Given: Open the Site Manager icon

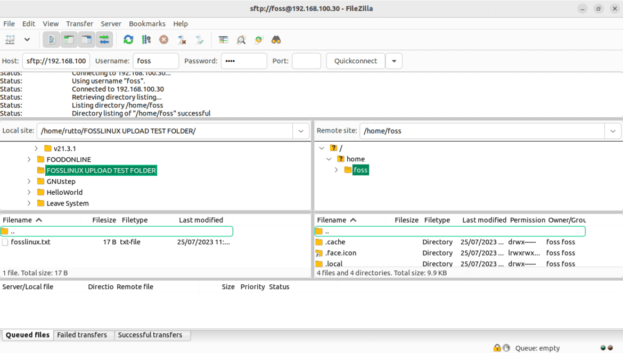Looking at the screenshot, I should 10,40.
